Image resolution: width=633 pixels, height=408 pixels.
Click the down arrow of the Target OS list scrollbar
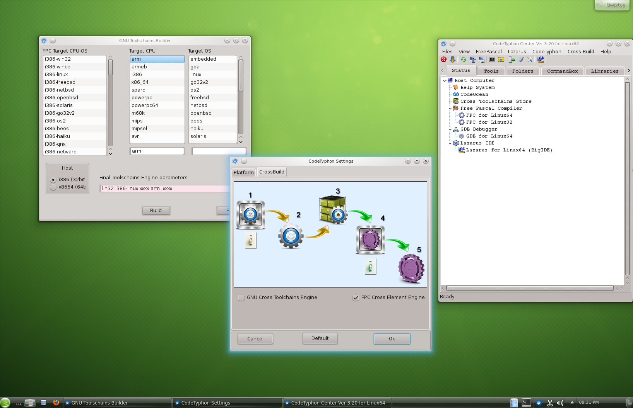241,142
